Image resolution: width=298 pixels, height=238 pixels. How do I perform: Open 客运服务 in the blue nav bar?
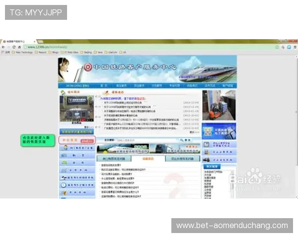click(x=121, y=86)
